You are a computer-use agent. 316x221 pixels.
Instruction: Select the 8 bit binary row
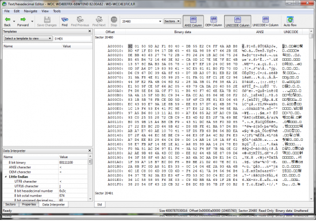click(45, 163)
